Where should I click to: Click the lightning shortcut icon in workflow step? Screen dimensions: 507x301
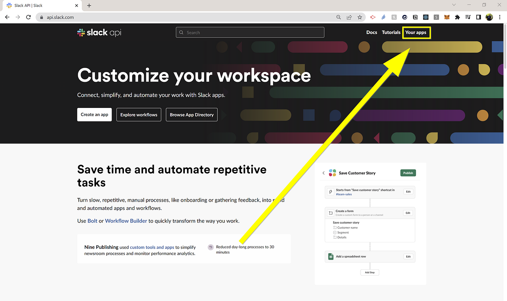click(330, 192)
